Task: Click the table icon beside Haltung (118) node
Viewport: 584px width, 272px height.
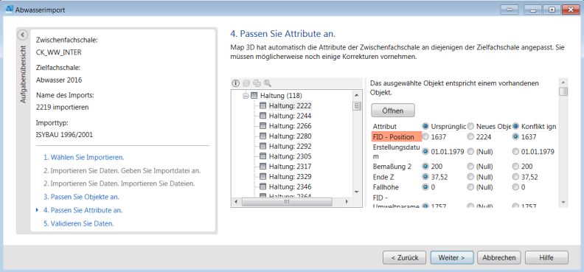Action: click(254, 96)
